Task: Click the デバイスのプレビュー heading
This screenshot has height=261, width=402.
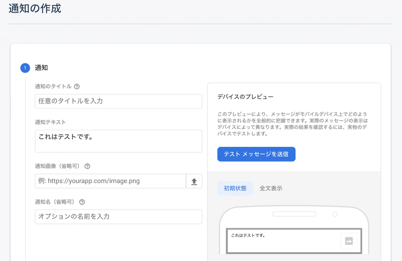Action: tap(245, 97)
